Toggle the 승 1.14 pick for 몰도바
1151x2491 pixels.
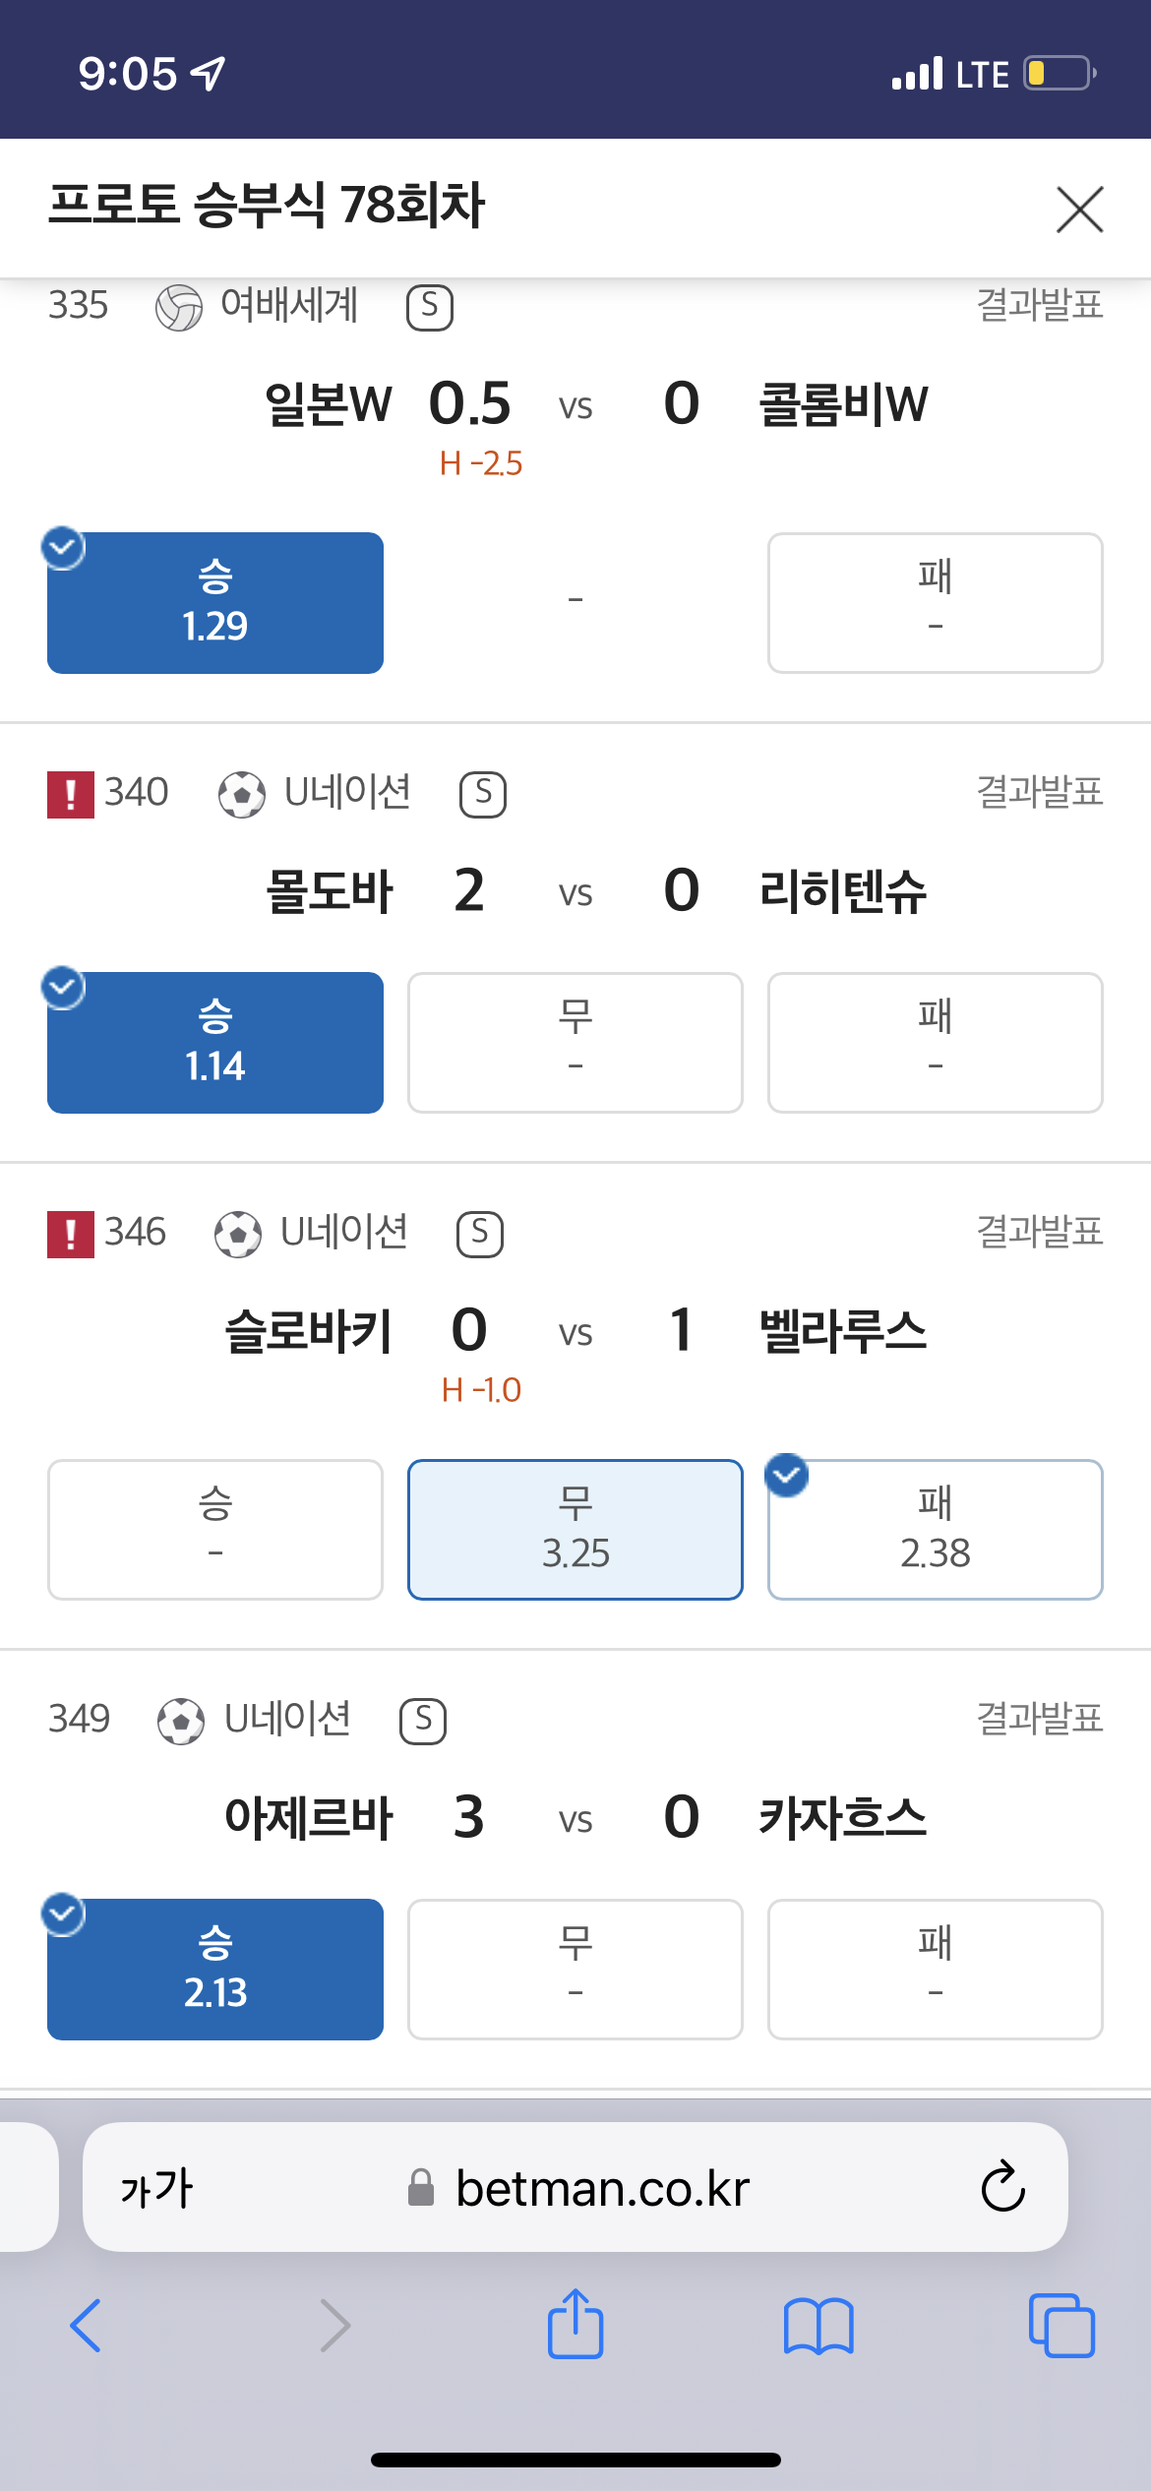coord(215,1042)
